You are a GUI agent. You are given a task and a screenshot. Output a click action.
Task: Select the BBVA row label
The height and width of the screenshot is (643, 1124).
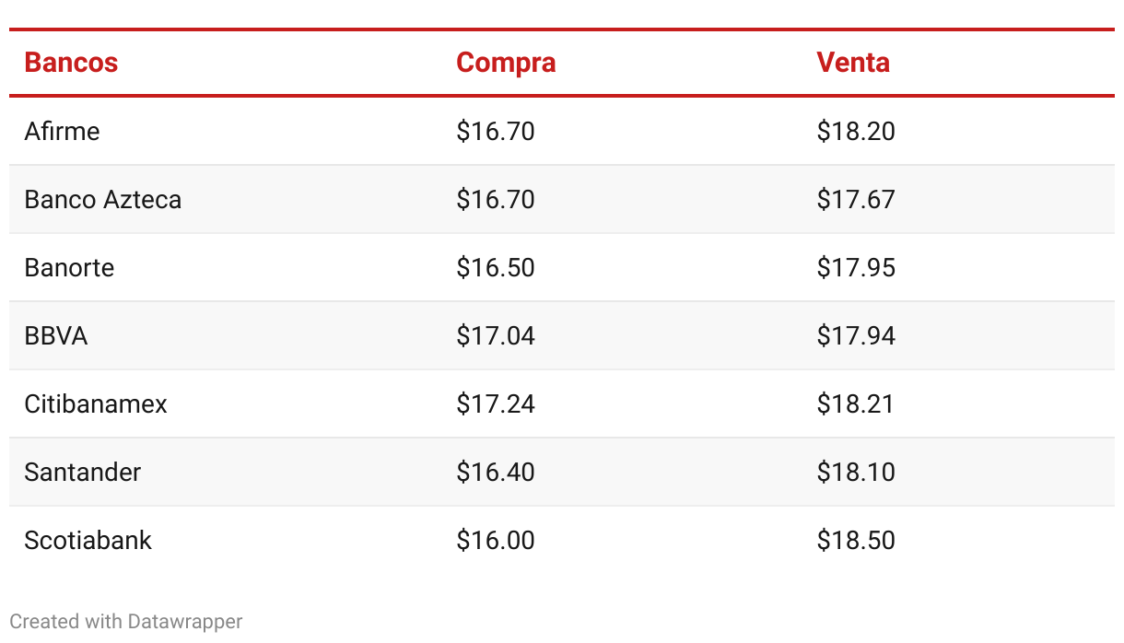tap(56, 335)
